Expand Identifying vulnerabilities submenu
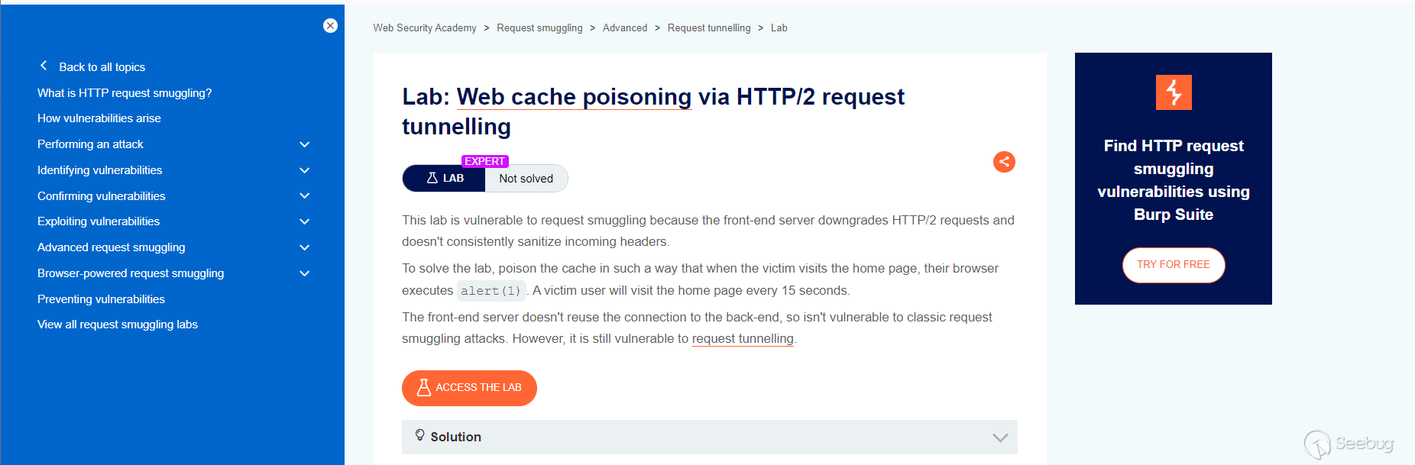 305,170
